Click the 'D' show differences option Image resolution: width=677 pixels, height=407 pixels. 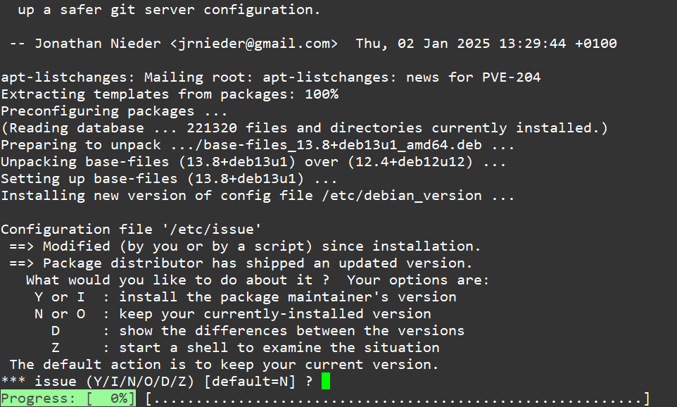click(258, 330)
